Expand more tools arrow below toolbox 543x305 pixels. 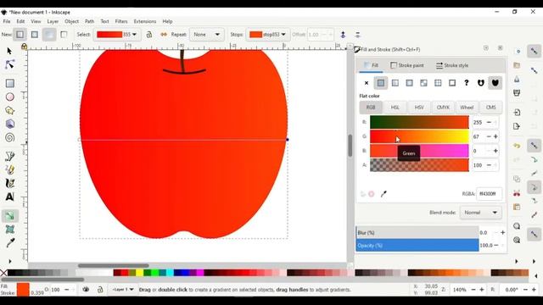click(x=9, y=262)
